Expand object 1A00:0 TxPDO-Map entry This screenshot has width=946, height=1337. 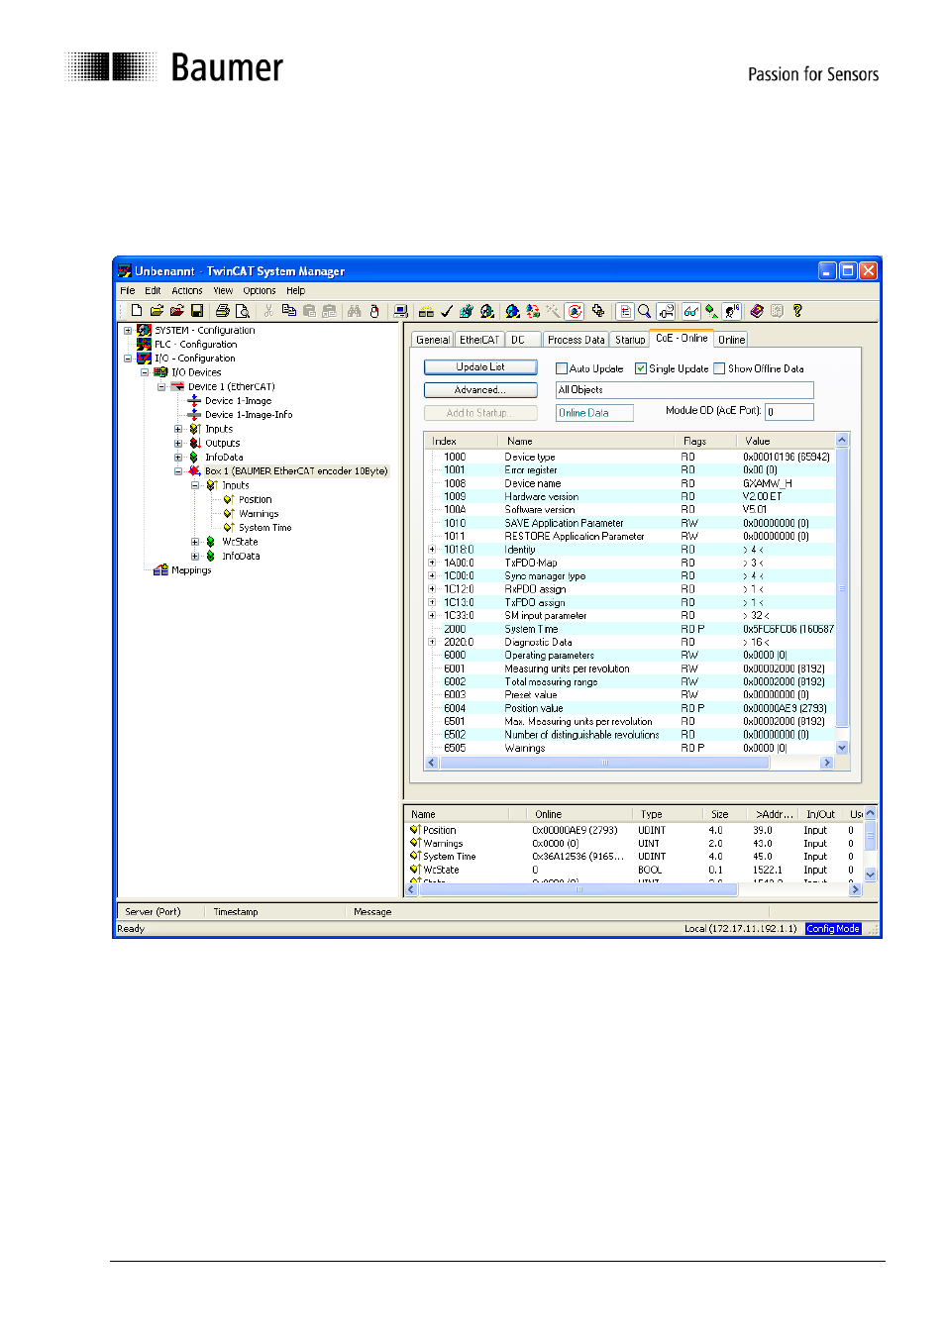pyautogui.click(x=432, y=563)
